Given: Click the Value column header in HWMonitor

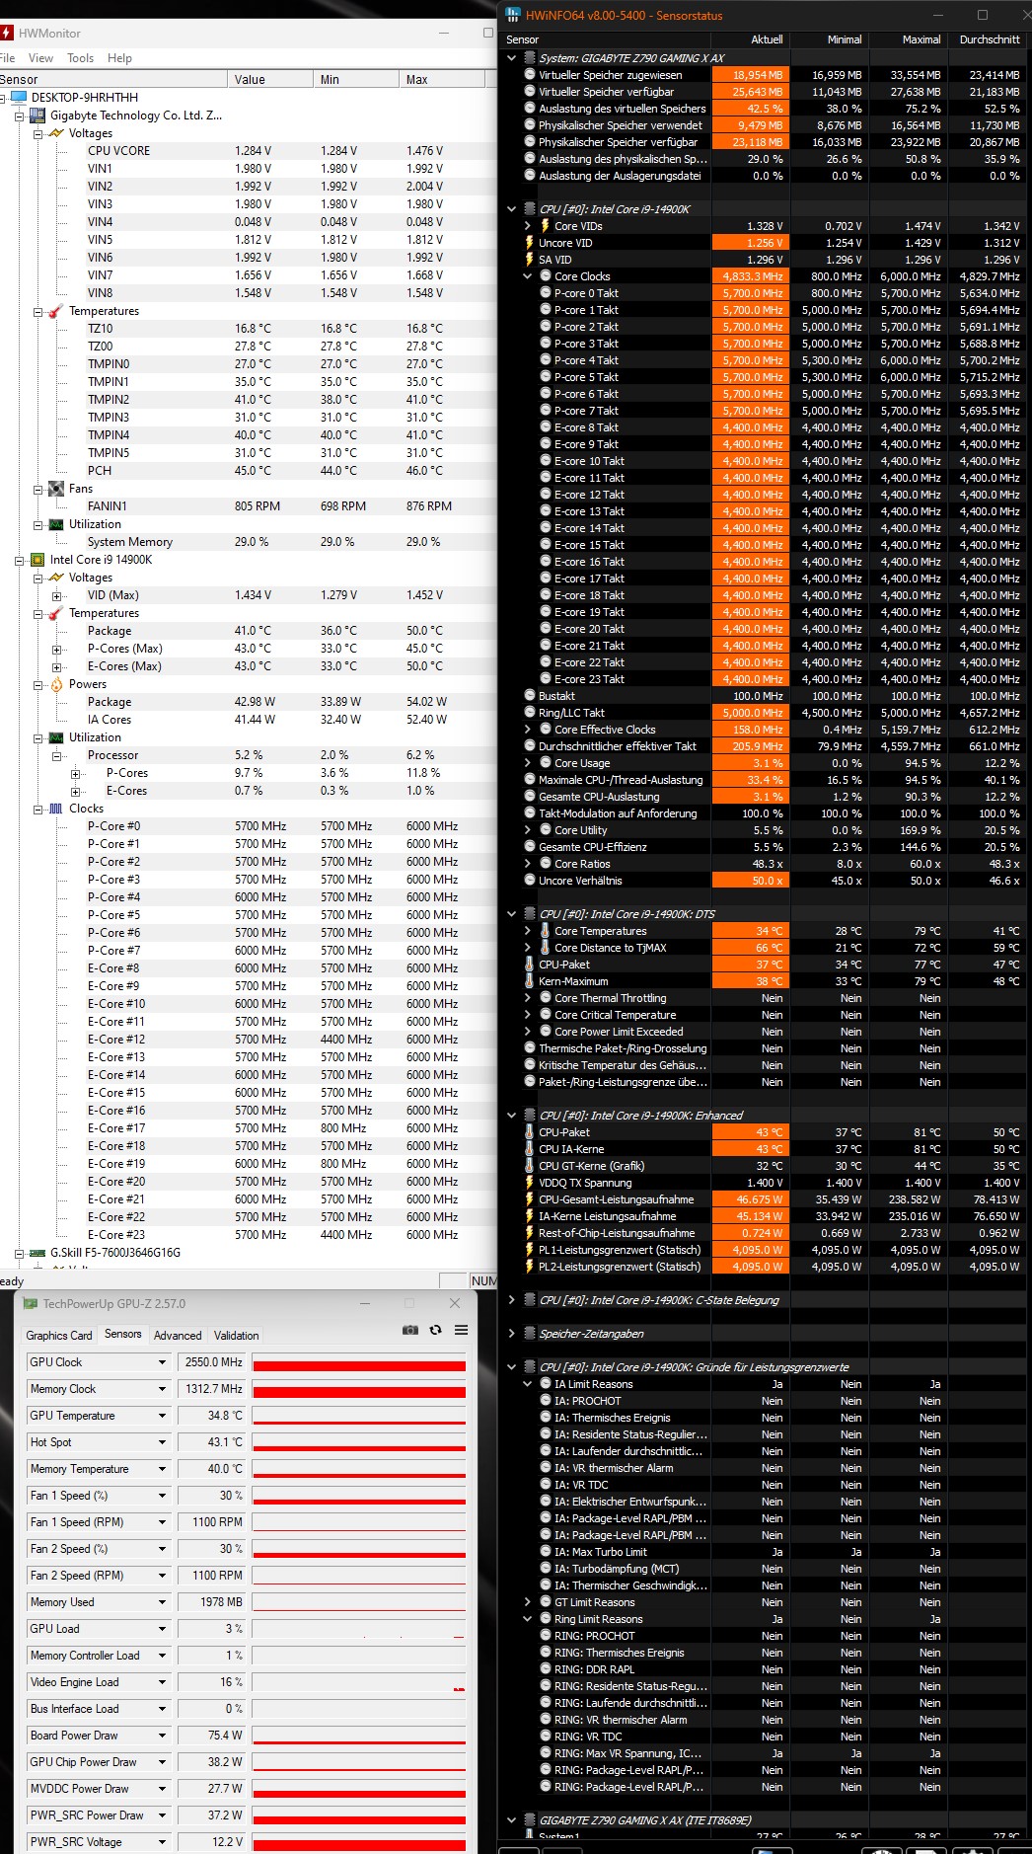Looking at the screenshot, I should pyautogui.click(x=268, y=80).
